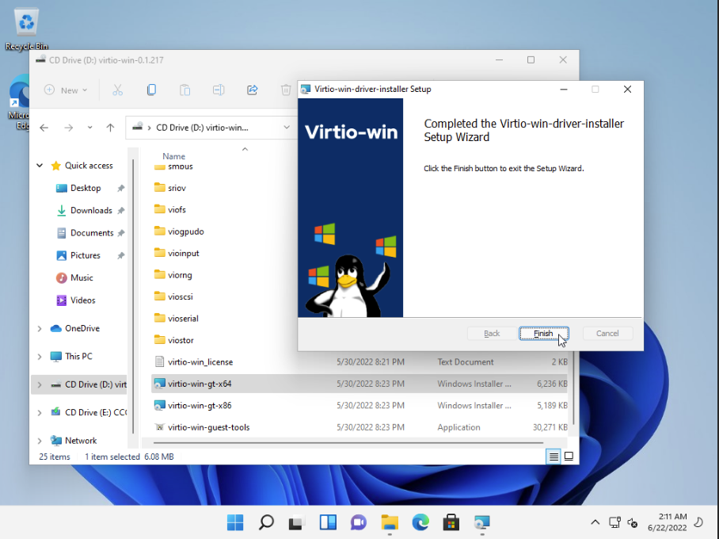Open Recycle Bin desktop icon
Image resolution: width=719 pixels, height=539 pixels.
pos(27,29)
